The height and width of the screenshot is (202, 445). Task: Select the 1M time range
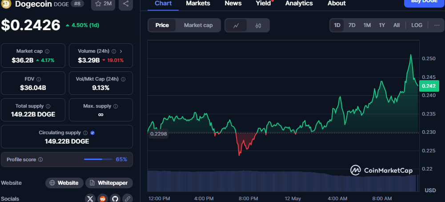pyautogui.click(x=367, y=25)
